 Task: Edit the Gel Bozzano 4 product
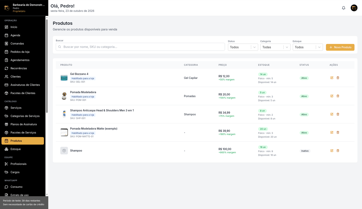[332, 78]
